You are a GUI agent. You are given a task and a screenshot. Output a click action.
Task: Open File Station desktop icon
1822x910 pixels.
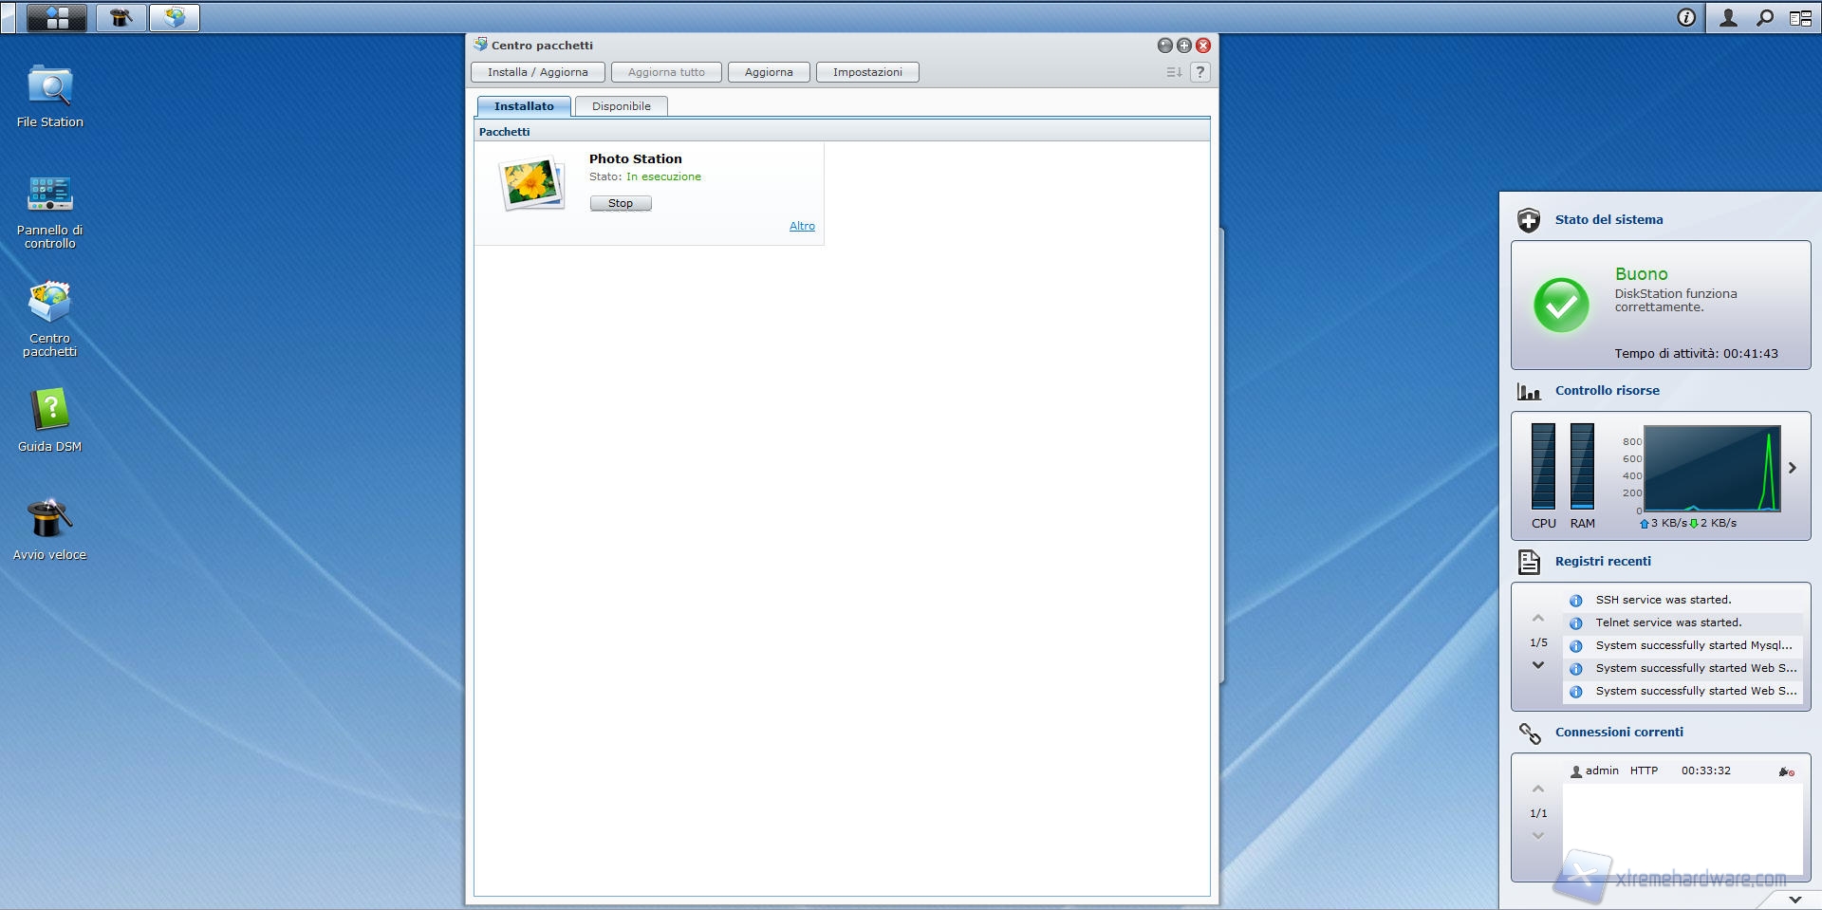tap(49, 87)
